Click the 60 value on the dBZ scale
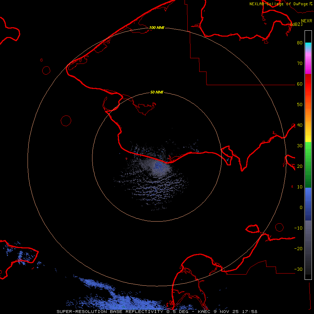The height and width of the screenshot is (314, 314). pos(300,84)
